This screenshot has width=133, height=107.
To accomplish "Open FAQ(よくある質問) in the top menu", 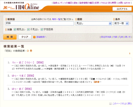I will 109,3.
